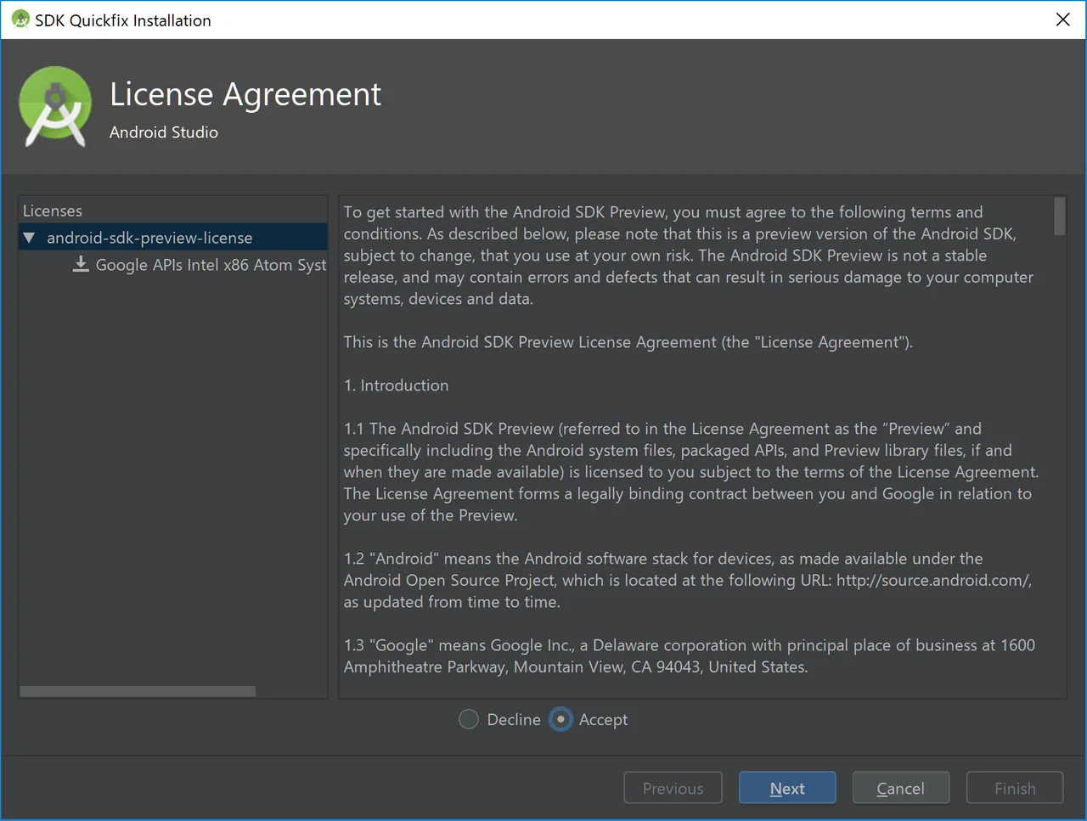This screenshot has height=821, width=1087.
Task: Click the Android Studio logo in header
Action: [x=55, y=107]
